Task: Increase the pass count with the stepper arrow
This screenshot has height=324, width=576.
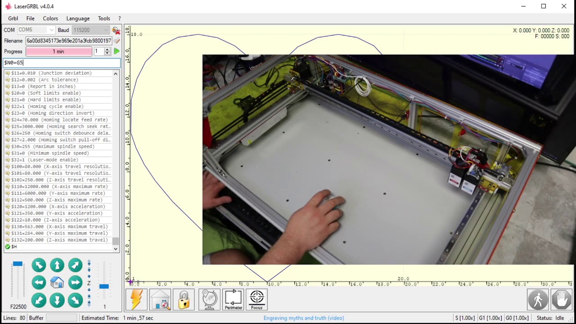Action: pyautogui.click(x=107, y=49)
